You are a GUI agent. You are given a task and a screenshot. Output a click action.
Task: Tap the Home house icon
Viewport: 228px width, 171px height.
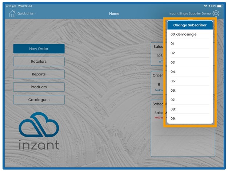tap(12, 14)
